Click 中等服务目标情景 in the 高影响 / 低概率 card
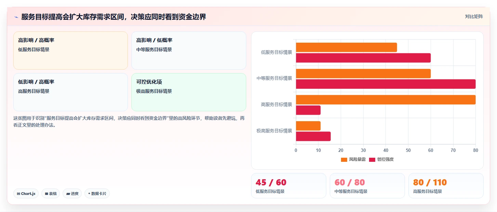 coord(154,50)
